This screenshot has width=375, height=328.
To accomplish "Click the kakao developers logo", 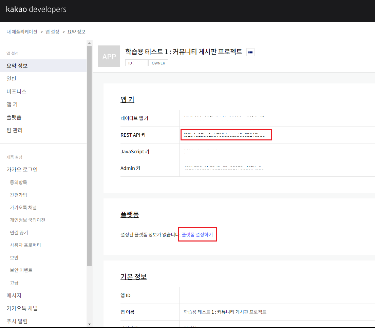I will pyautogui.click(x=36, y=9).
